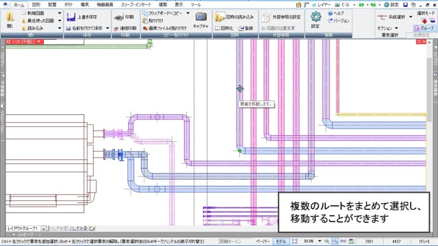The height and width of the screenshot is (246, 438).
Task: Switch to paper (ペーパー) view in the status bar
Action: coord(263,241)
